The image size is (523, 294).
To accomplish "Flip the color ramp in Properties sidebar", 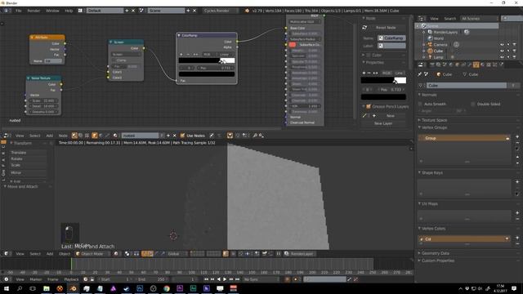I will pyautogui.click(x=375, y=73).
